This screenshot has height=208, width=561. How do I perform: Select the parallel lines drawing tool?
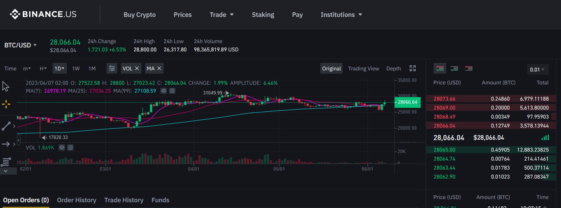pyautogui.click(x=6, y=161)
